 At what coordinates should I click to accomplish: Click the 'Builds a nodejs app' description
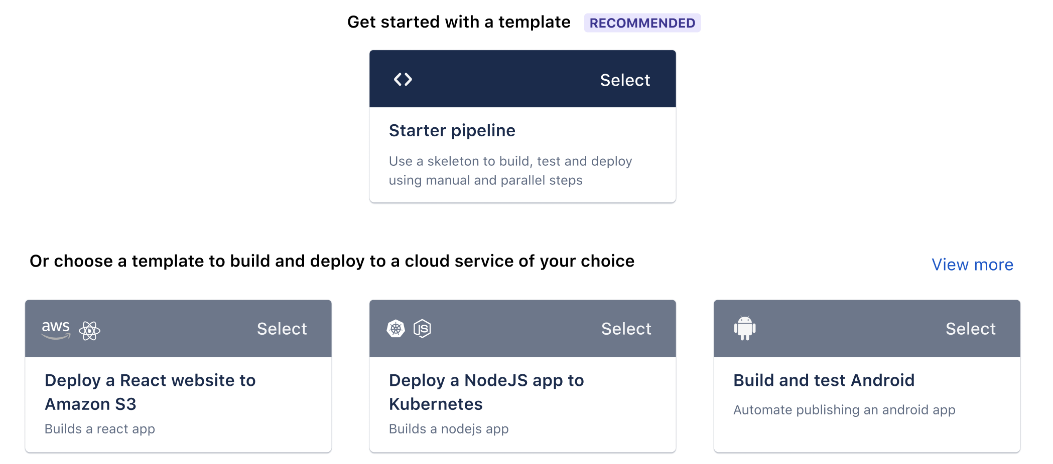tap(448, 429)
